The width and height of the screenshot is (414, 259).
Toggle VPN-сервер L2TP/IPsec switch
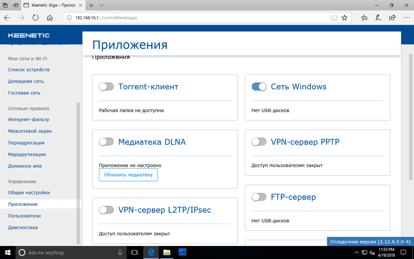(107, 210)
